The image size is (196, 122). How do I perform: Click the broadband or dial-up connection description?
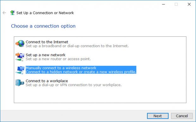coord(77,46)
